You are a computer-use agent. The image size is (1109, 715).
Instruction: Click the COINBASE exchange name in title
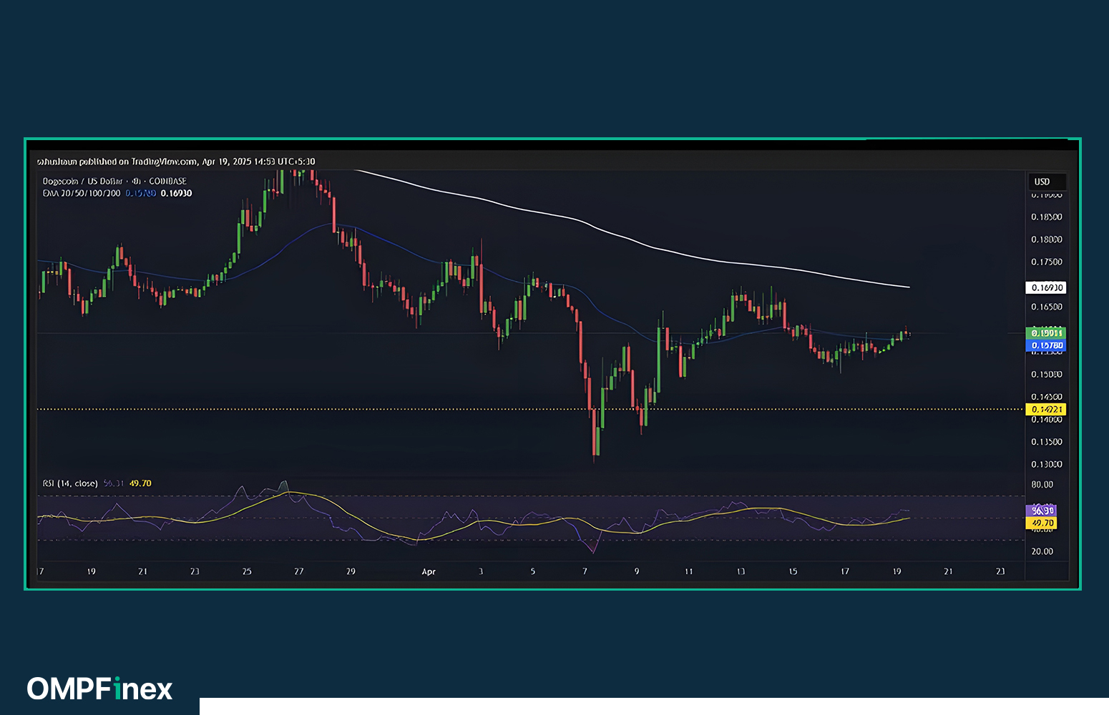tap(167, 182)
